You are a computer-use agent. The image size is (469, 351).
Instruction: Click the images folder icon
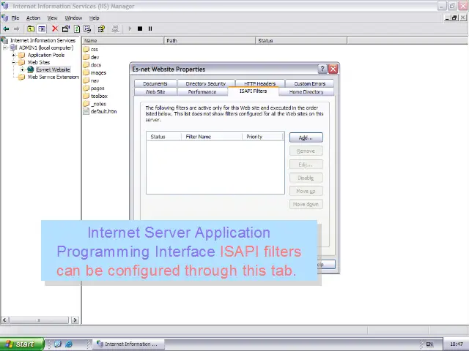(x=86, y=72)
